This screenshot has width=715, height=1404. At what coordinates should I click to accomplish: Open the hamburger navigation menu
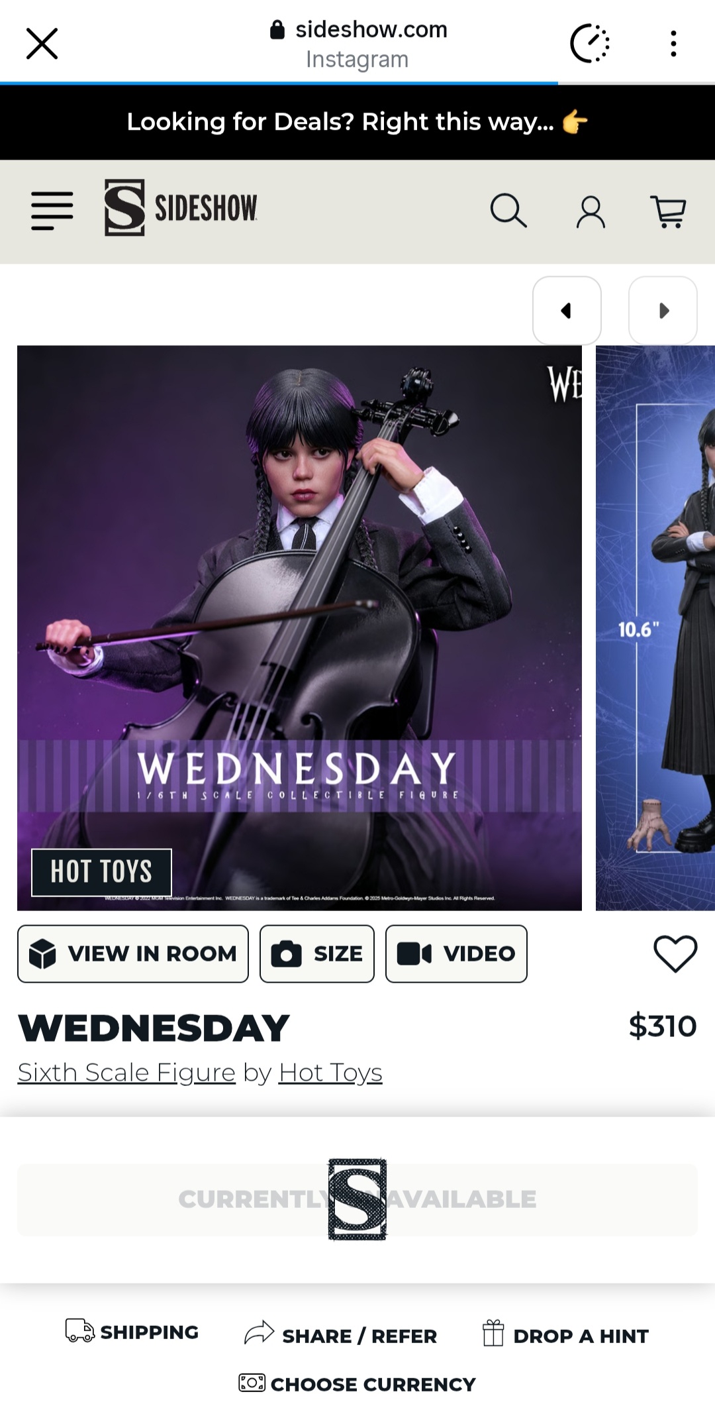(52, 211)
